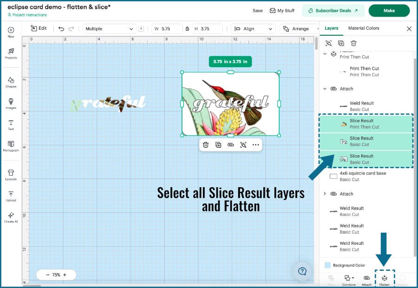Click the Undo arrow
This screenshot has width=418, height=288.
pyautogui.click(x=61, y=28)
